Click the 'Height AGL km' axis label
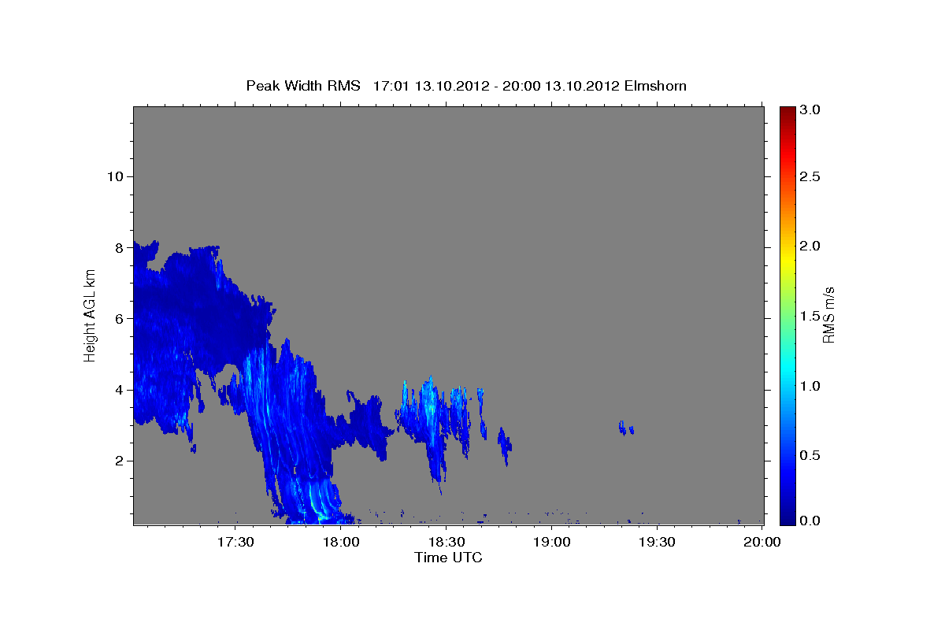This screenshot has height=630, width=945. [91, 315]
